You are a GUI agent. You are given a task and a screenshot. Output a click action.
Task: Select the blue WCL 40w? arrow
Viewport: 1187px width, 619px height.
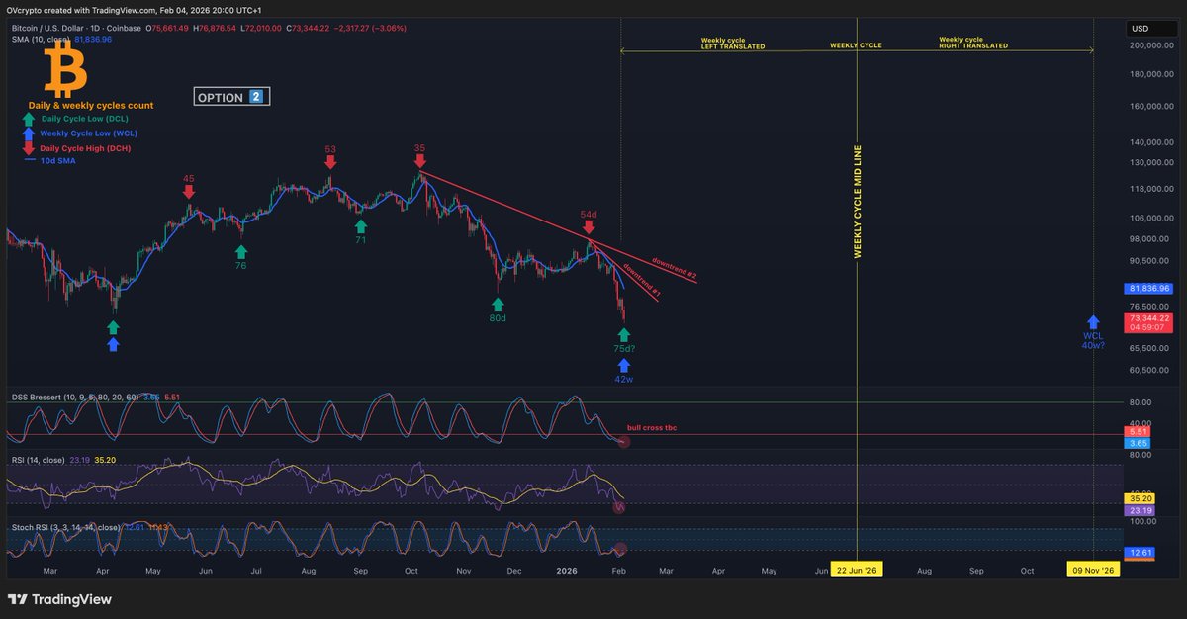(1093, 322)
